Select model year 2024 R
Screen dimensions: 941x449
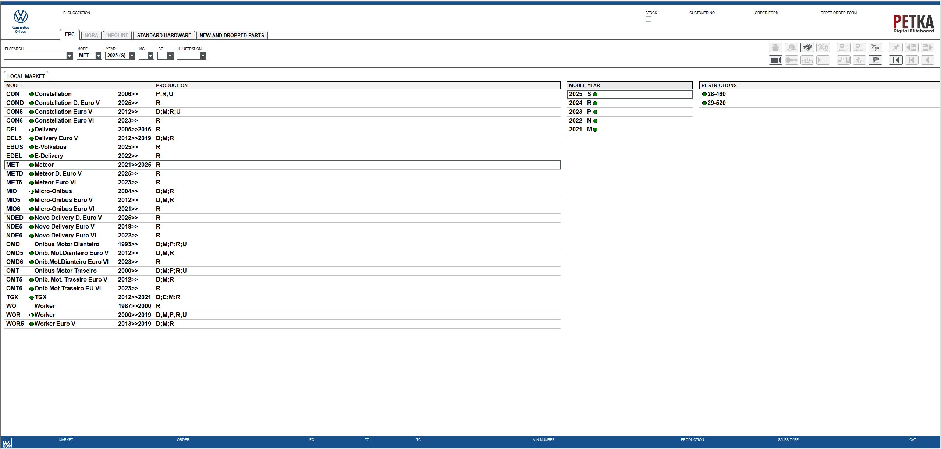[x=629, y=103]
